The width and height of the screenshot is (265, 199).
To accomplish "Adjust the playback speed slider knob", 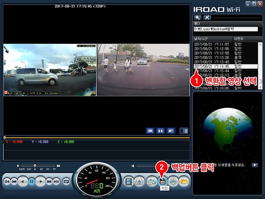I will [35, 166].
